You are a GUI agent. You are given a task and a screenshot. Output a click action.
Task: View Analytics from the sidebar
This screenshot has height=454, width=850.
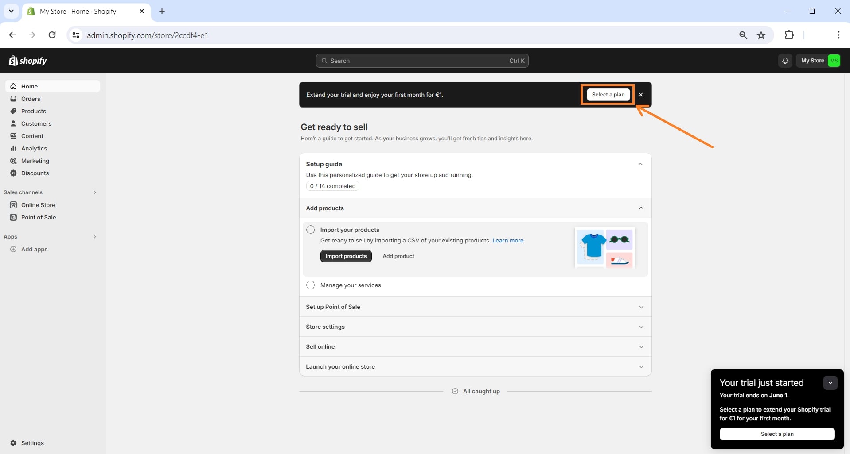click(53, 148)
